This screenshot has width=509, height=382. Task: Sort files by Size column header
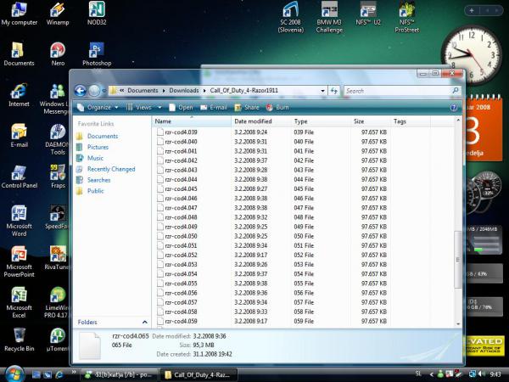[359, 121]
